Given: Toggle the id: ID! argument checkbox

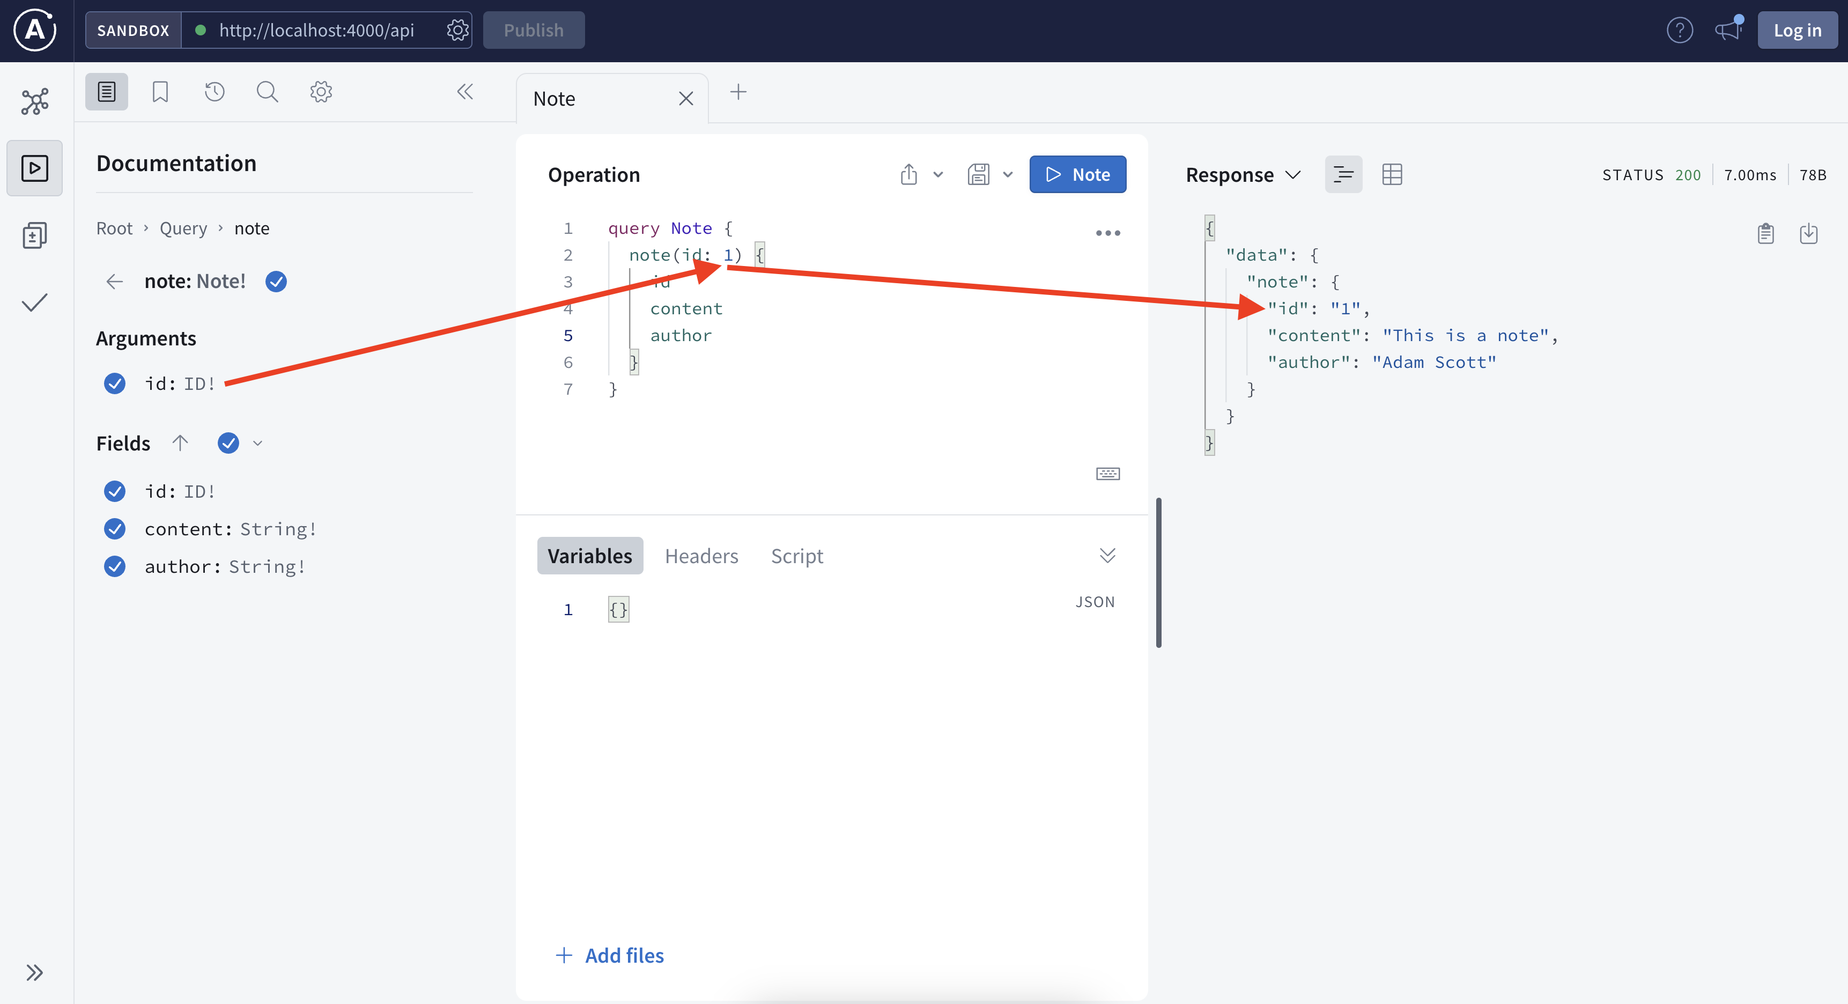Looking at the screenshot, I should tap(115, 384).
